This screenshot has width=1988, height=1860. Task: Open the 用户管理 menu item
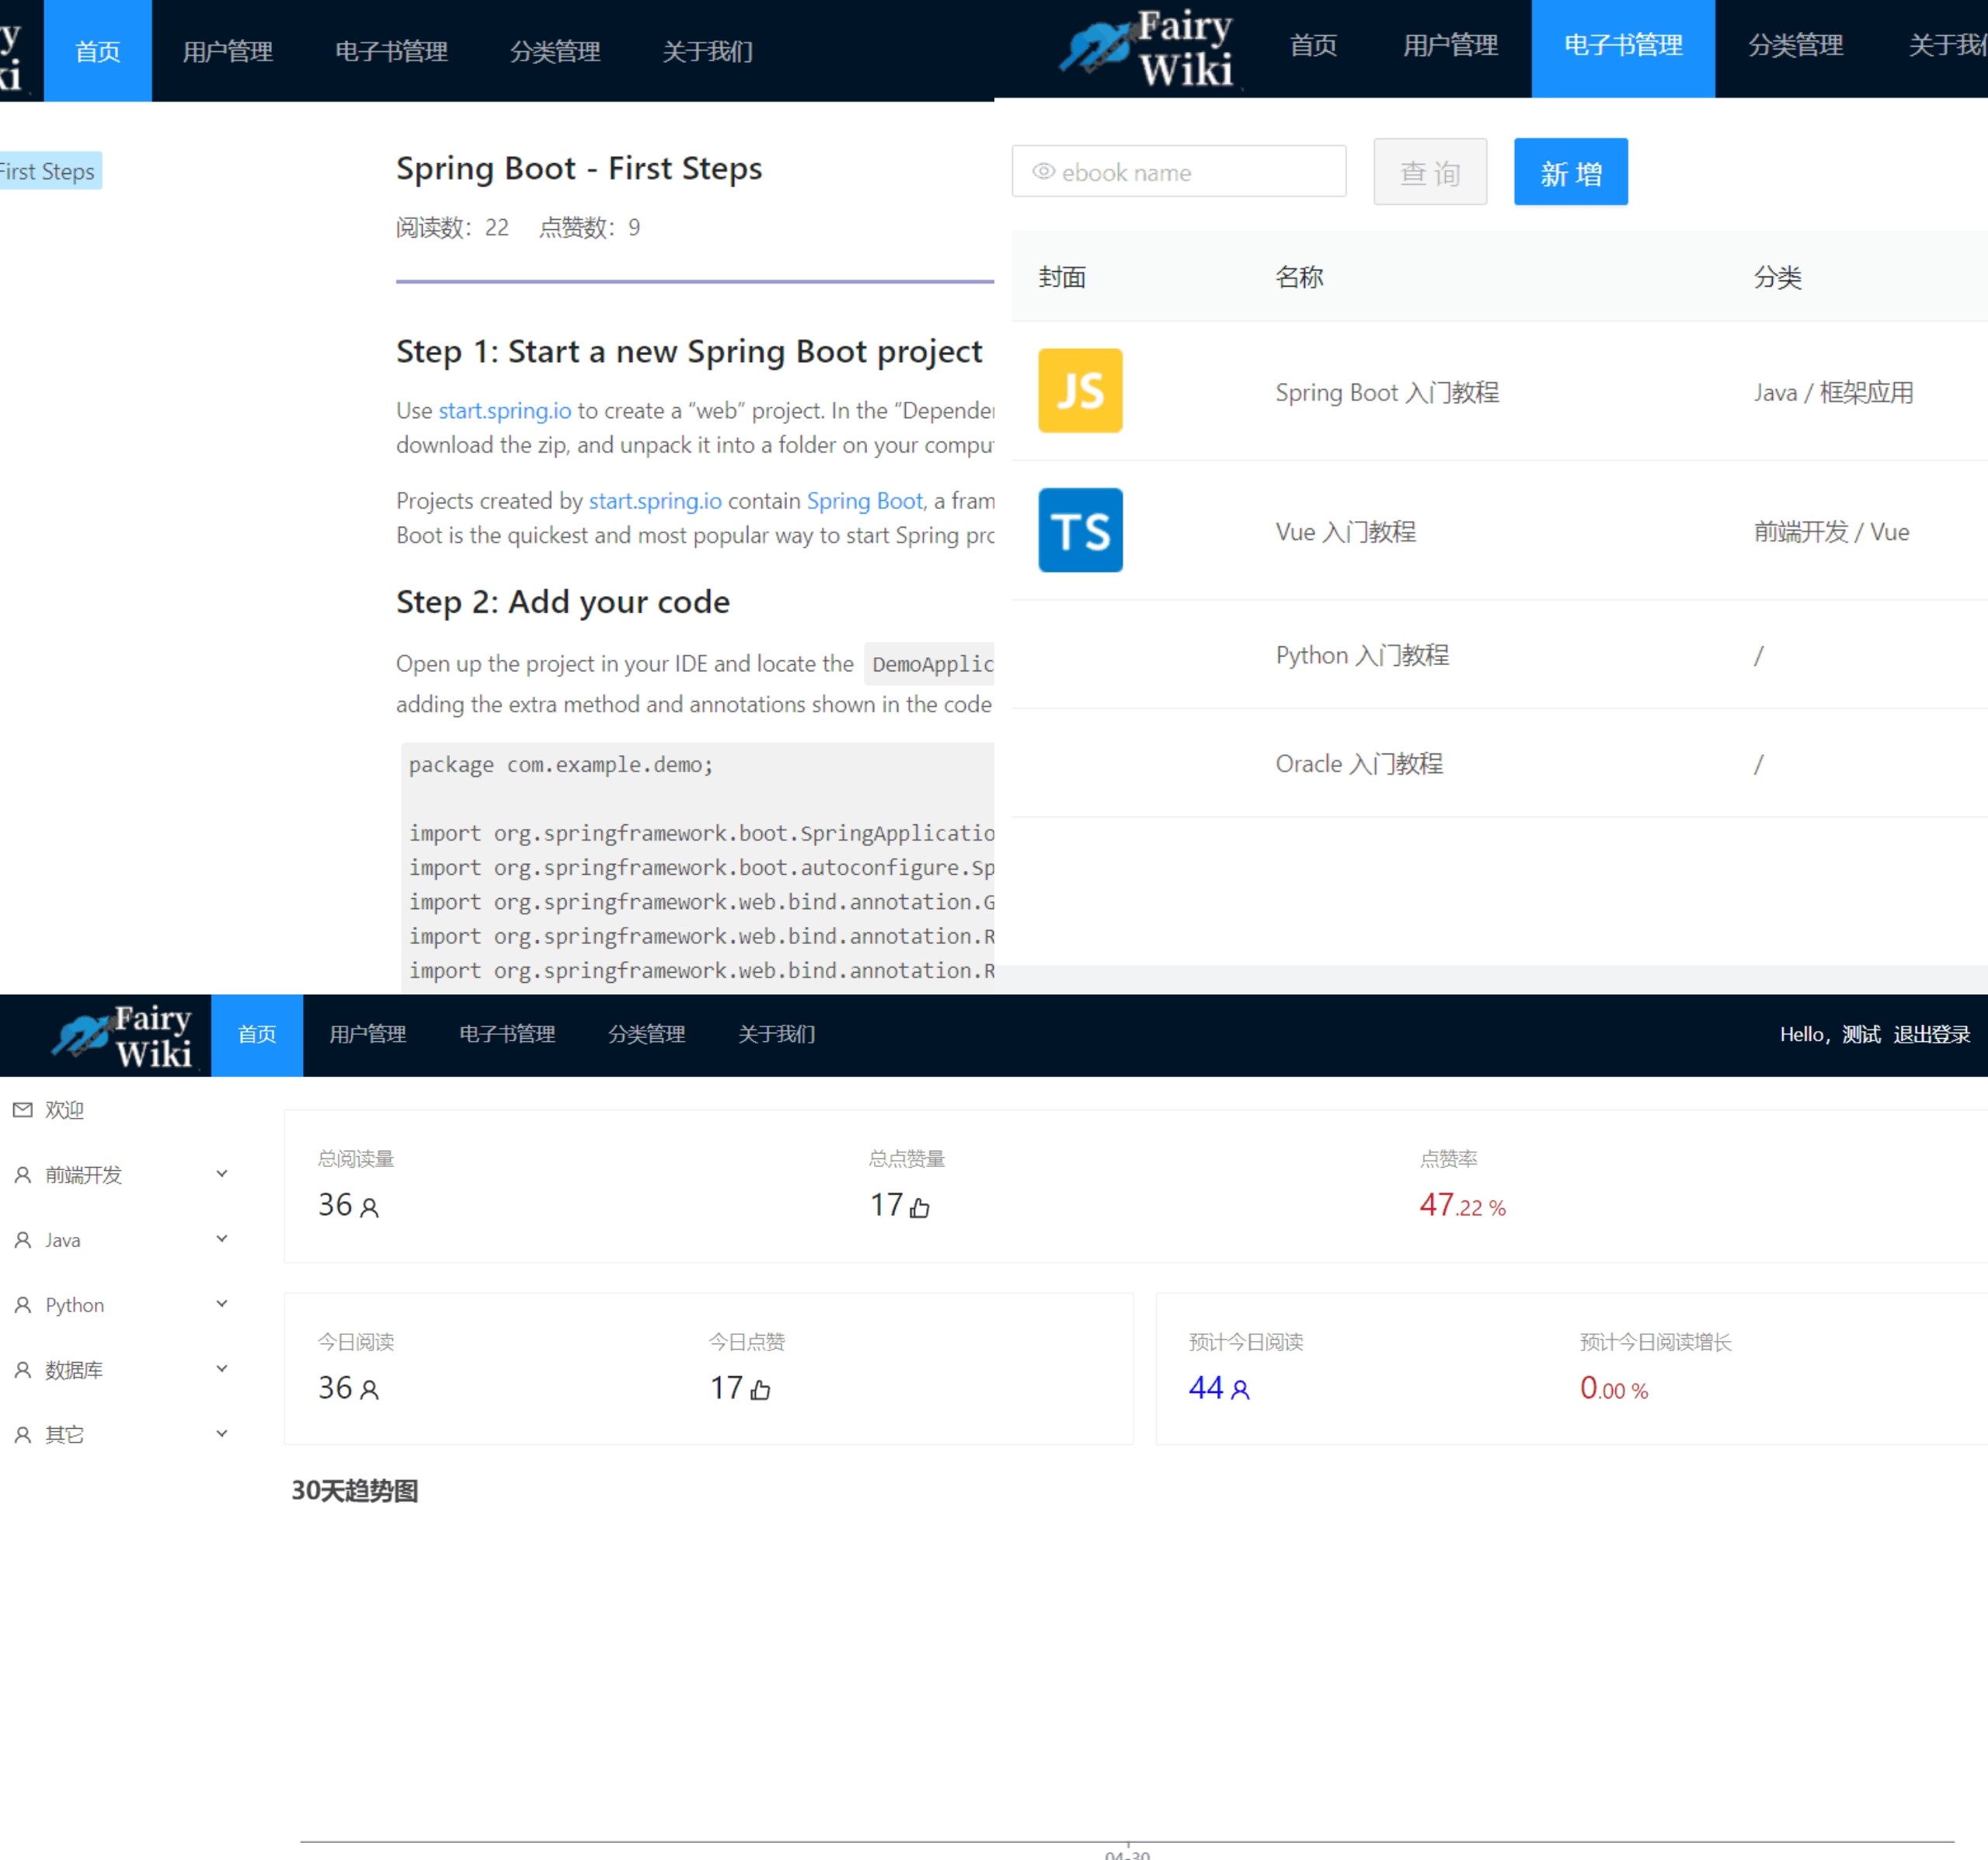click(x=1450, y=46)
